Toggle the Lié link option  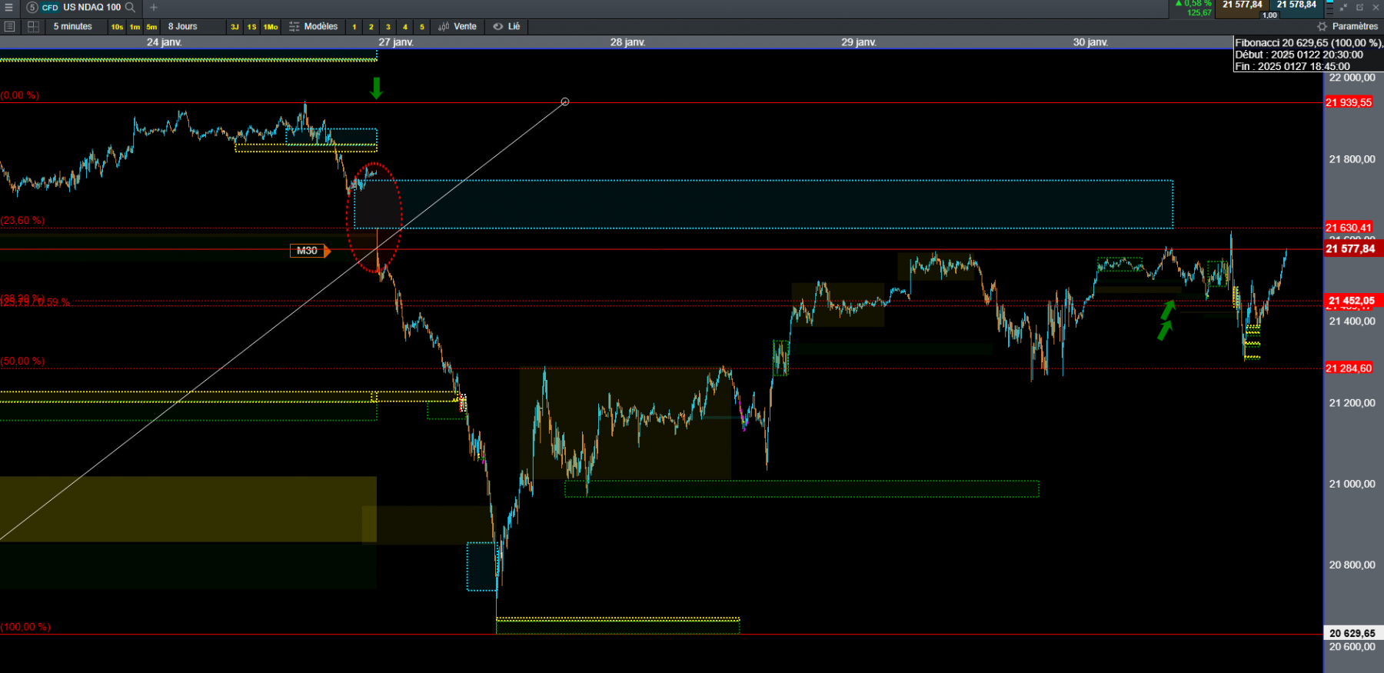tap(507, 26)
